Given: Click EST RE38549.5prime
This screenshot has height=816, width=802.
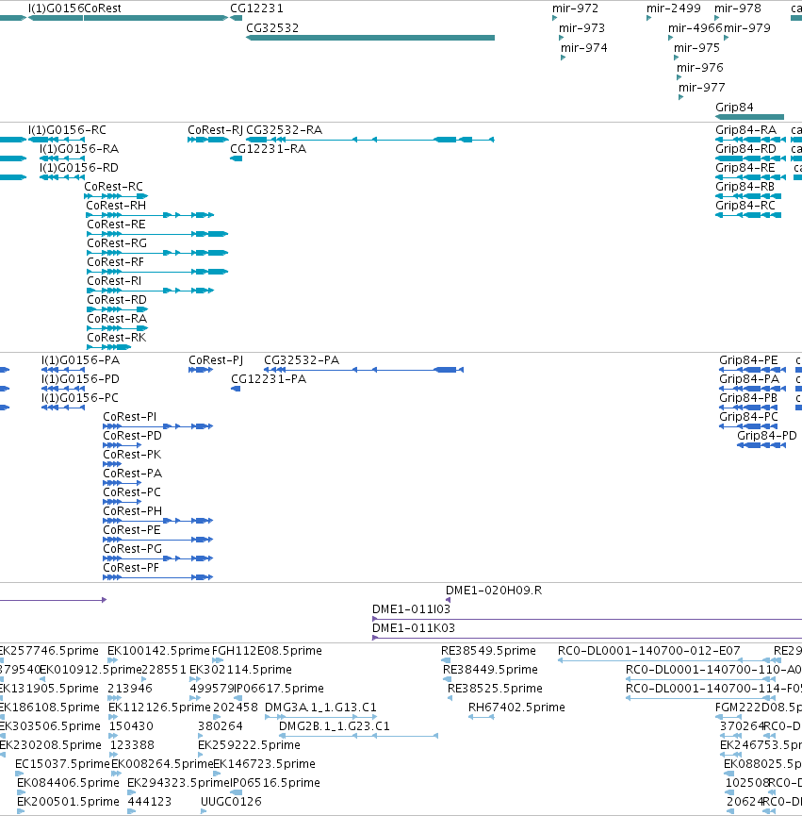Looking at the screenshot, I should 446,660.
